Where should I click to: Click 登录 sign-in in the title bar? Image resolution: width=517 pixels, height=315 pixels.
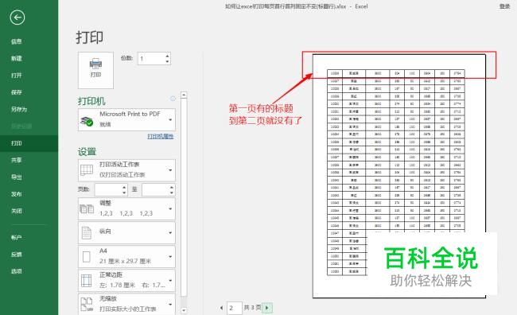coord(504,6)
